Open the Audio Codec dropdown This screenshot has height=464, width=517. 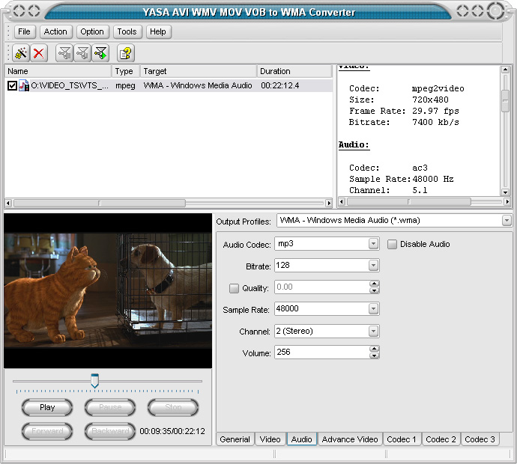373,244
